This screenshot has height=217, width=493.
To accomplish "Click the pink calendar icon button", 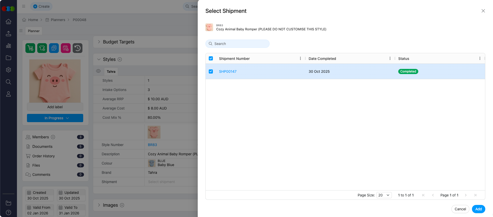I will coord(66,48).
